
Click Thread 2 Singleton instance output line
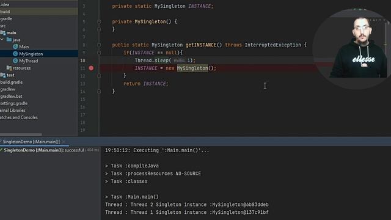pyautogui.click(x=187, y=205)
